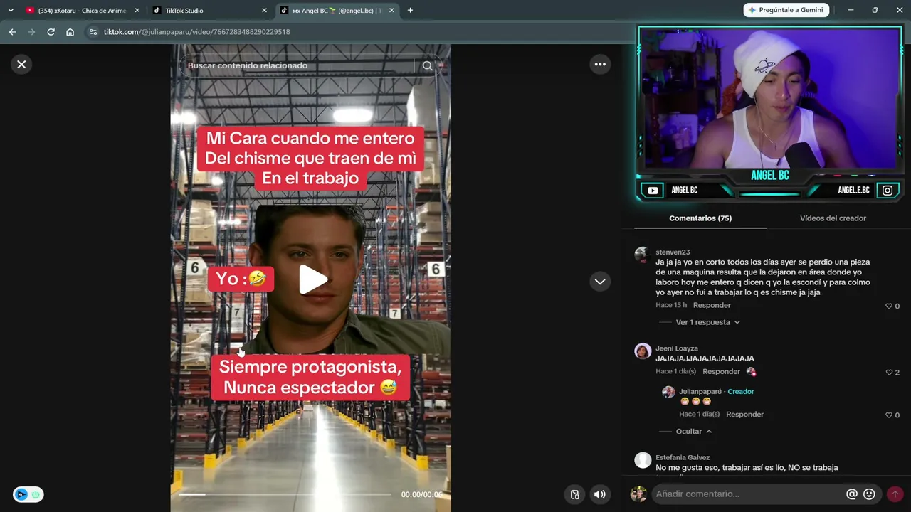
Task: Go back to the previous page
Action: click(12, 32)
